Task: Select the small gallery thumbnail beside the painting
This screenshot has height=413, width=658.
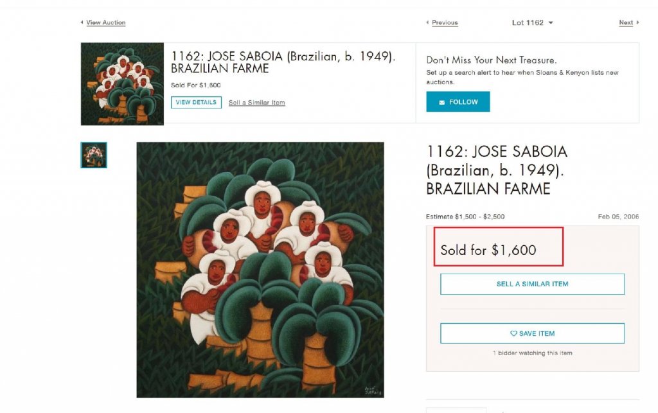Action: pyautogui.click(x=94, y=155)
